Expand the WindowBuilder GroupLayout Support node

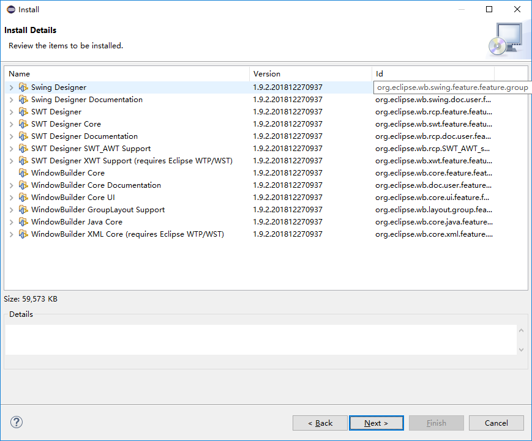[11, 209]
